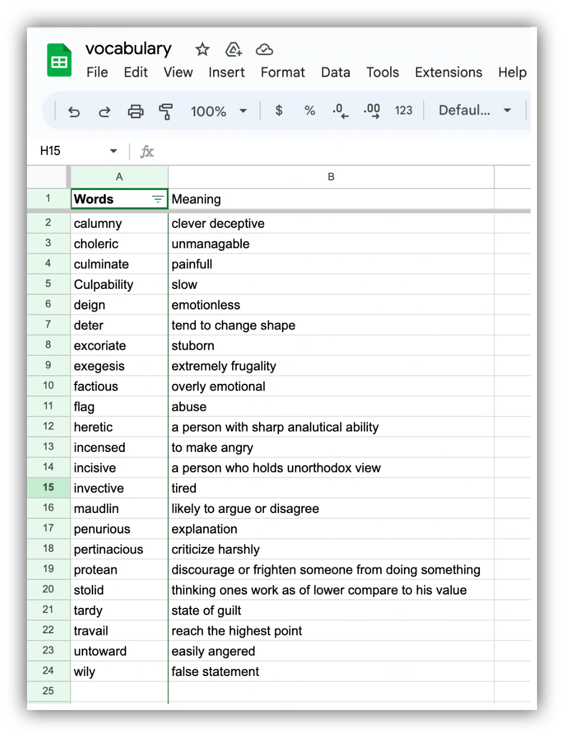
Task: Select the maudlin cell
Action: [119, 509]
